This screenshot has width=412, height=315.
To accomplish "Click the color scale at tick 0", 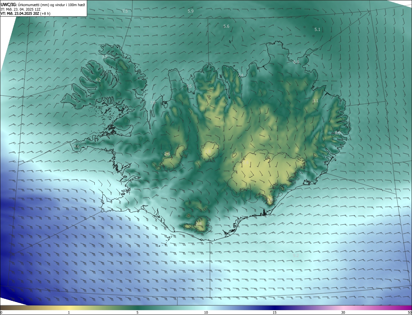I will 1,312.
